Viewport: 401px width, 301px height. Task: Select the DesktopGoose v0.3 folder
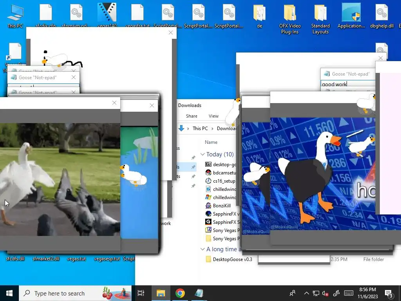[x=229, y=259]
